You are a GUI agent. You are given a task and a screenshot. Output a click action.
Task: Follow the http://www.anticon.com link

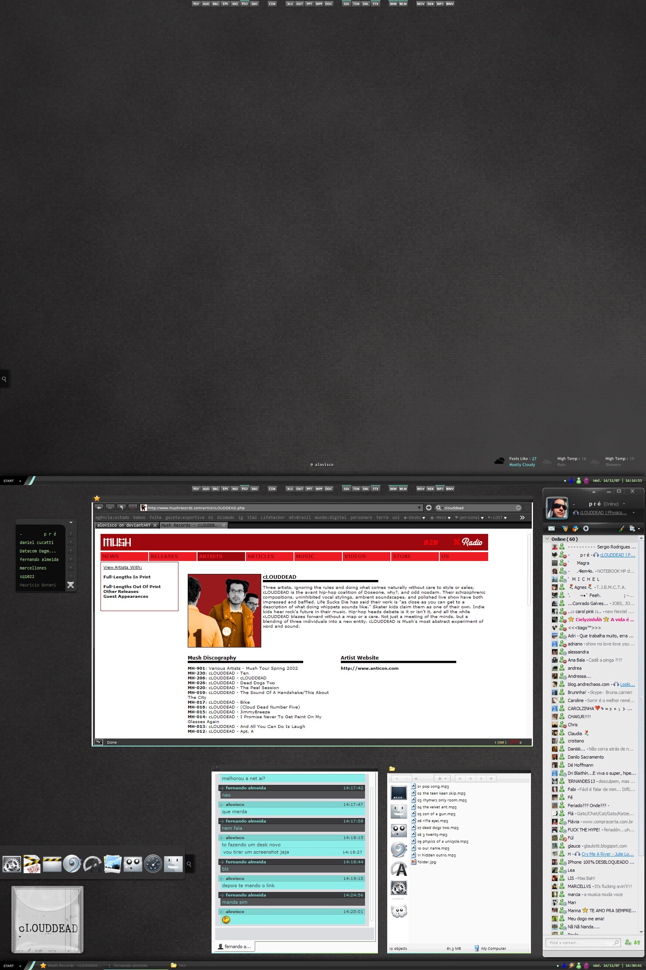pos(369,668)
